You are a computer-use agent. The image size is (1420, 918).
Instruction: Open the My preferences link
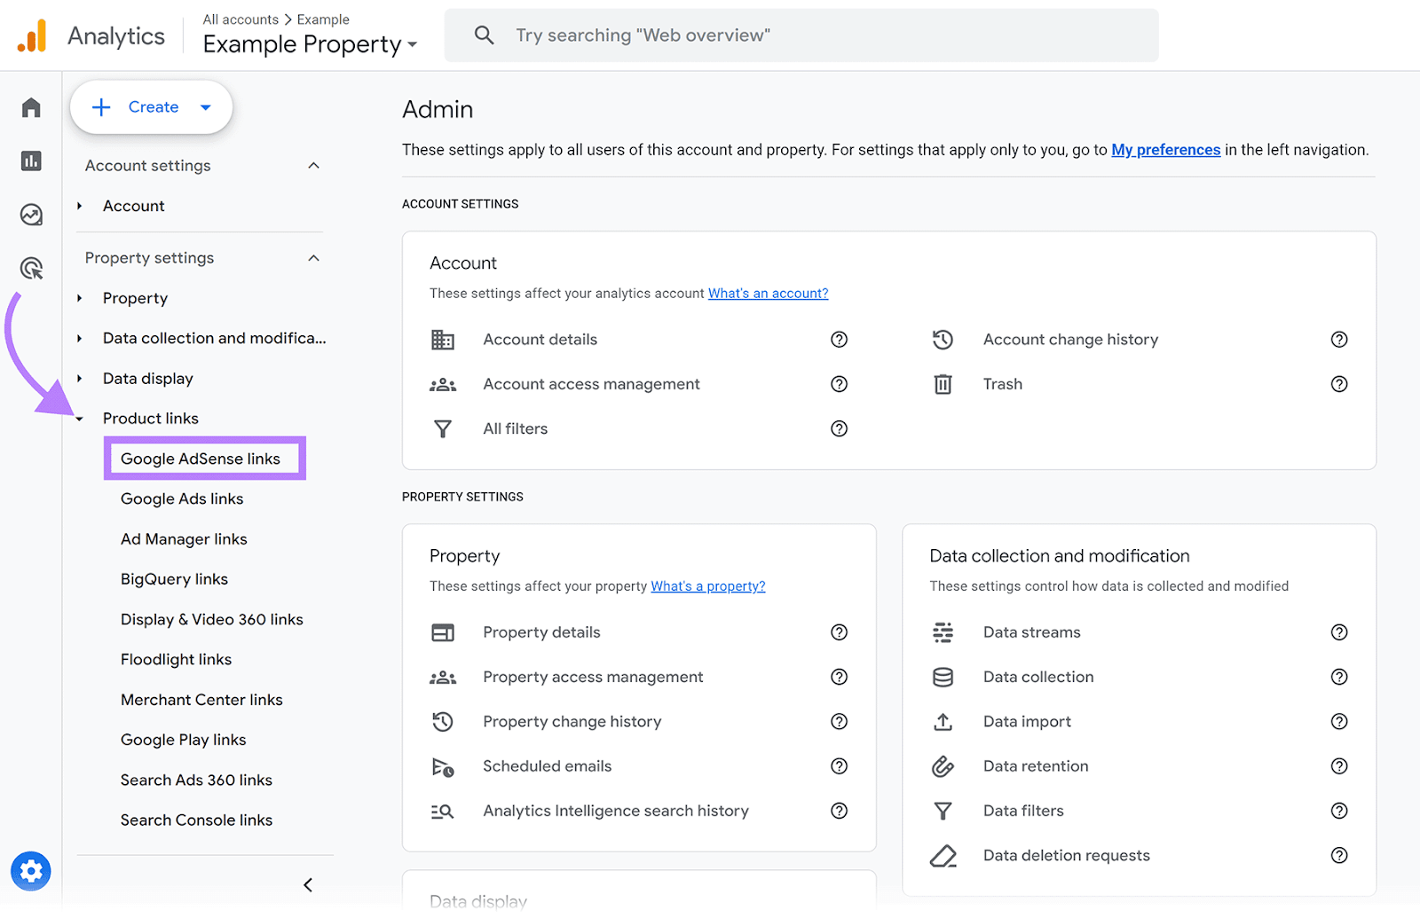[x=1165, y=149]
